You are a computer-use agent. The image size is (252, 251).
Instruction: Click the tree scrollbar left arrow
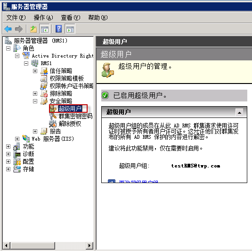(x=6, y=246)
